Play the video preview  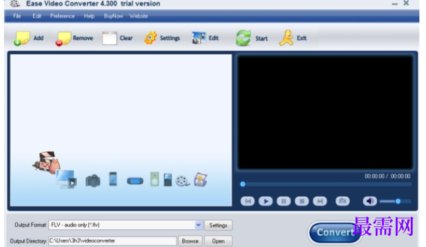pyautogui.click(x=266, y=201)
